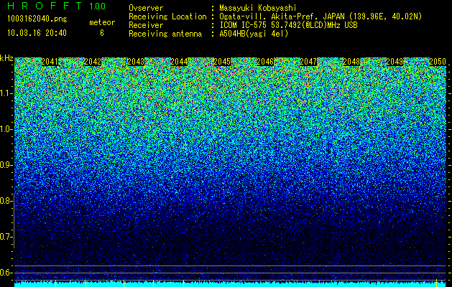Click the 2048 time marker
The width and height of the screenshot is (452, 287).
pyautogui.click(x=351, y=62)
